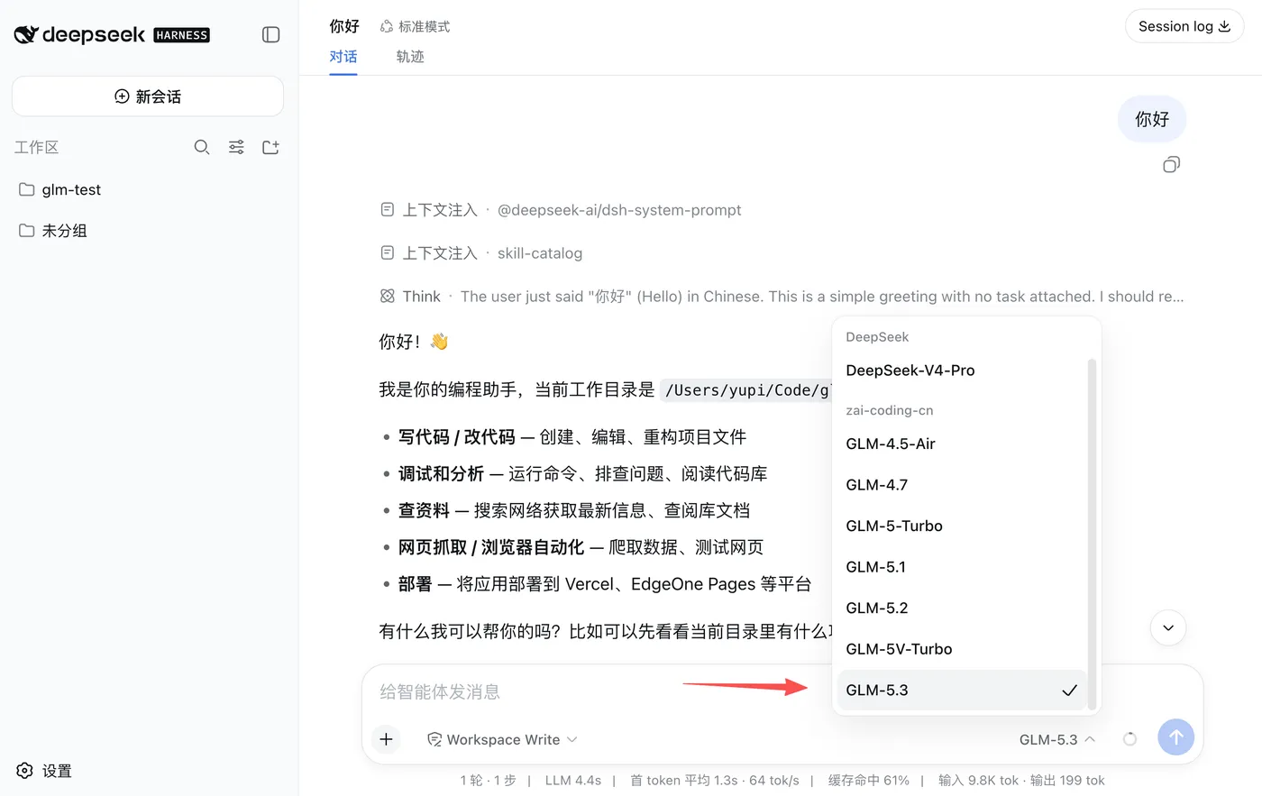Click the zai-coding-cn provider group label
Screen dimensions: 1262x796
(x=890, y=410)
